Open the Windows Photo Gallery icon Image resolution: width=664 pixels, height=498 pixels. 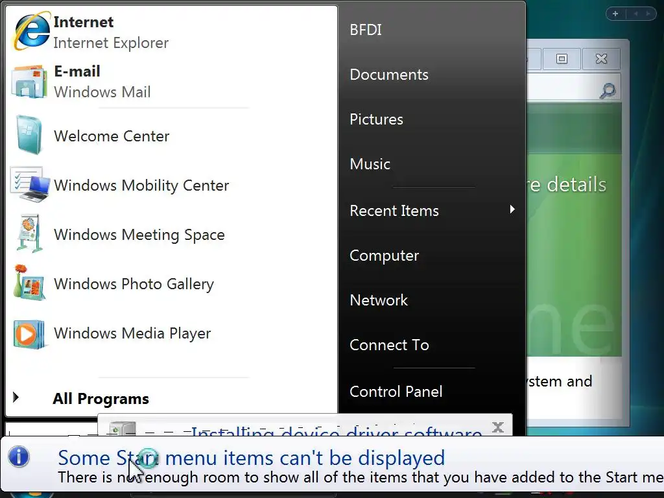29,283
